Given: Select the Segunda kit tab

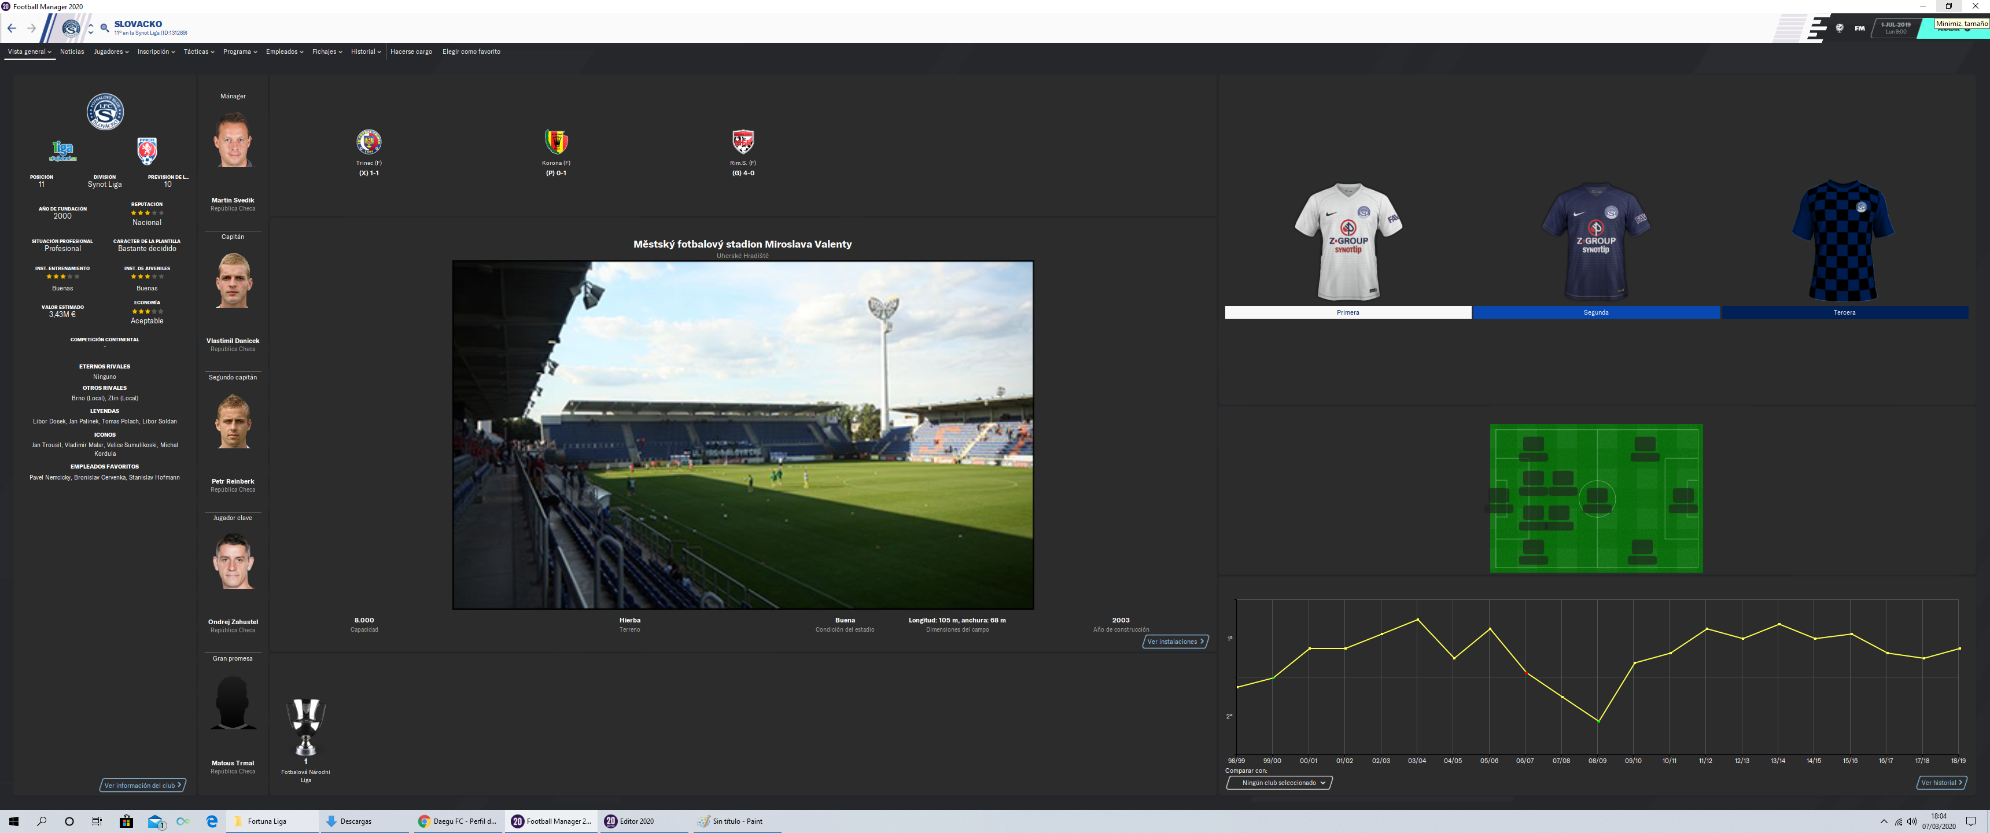Looking at the screenshot, I should [1596, 312].
